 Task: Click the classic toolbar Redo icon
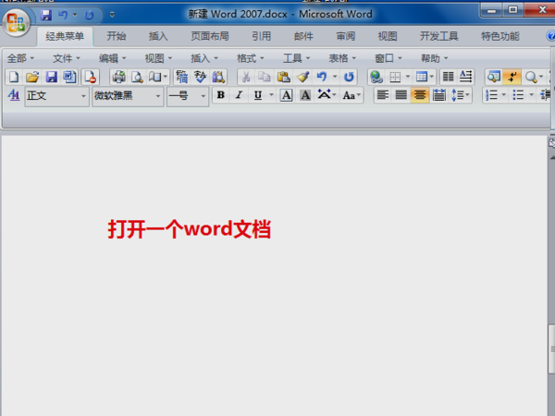(349, 77)
